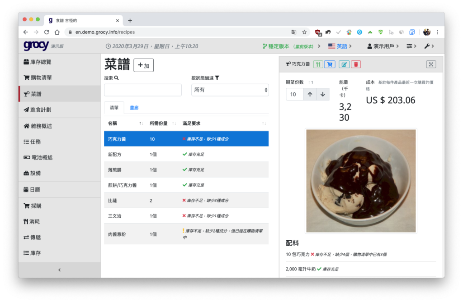Click the chocolate sauce recipe photo
This screenshot has width=463, height=302.
point(361,181)
